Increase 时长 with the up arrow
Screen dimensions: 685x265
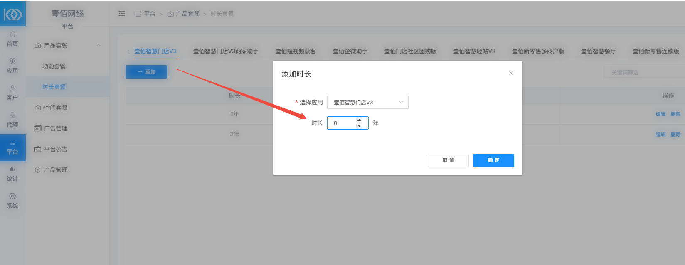pyautogui.click(x=359, y=120)
